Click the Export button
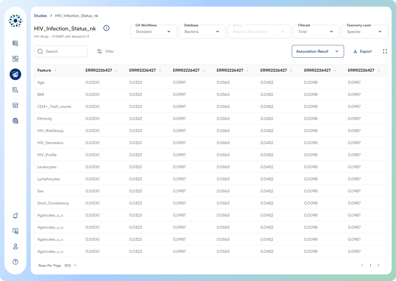 [362, 51]
